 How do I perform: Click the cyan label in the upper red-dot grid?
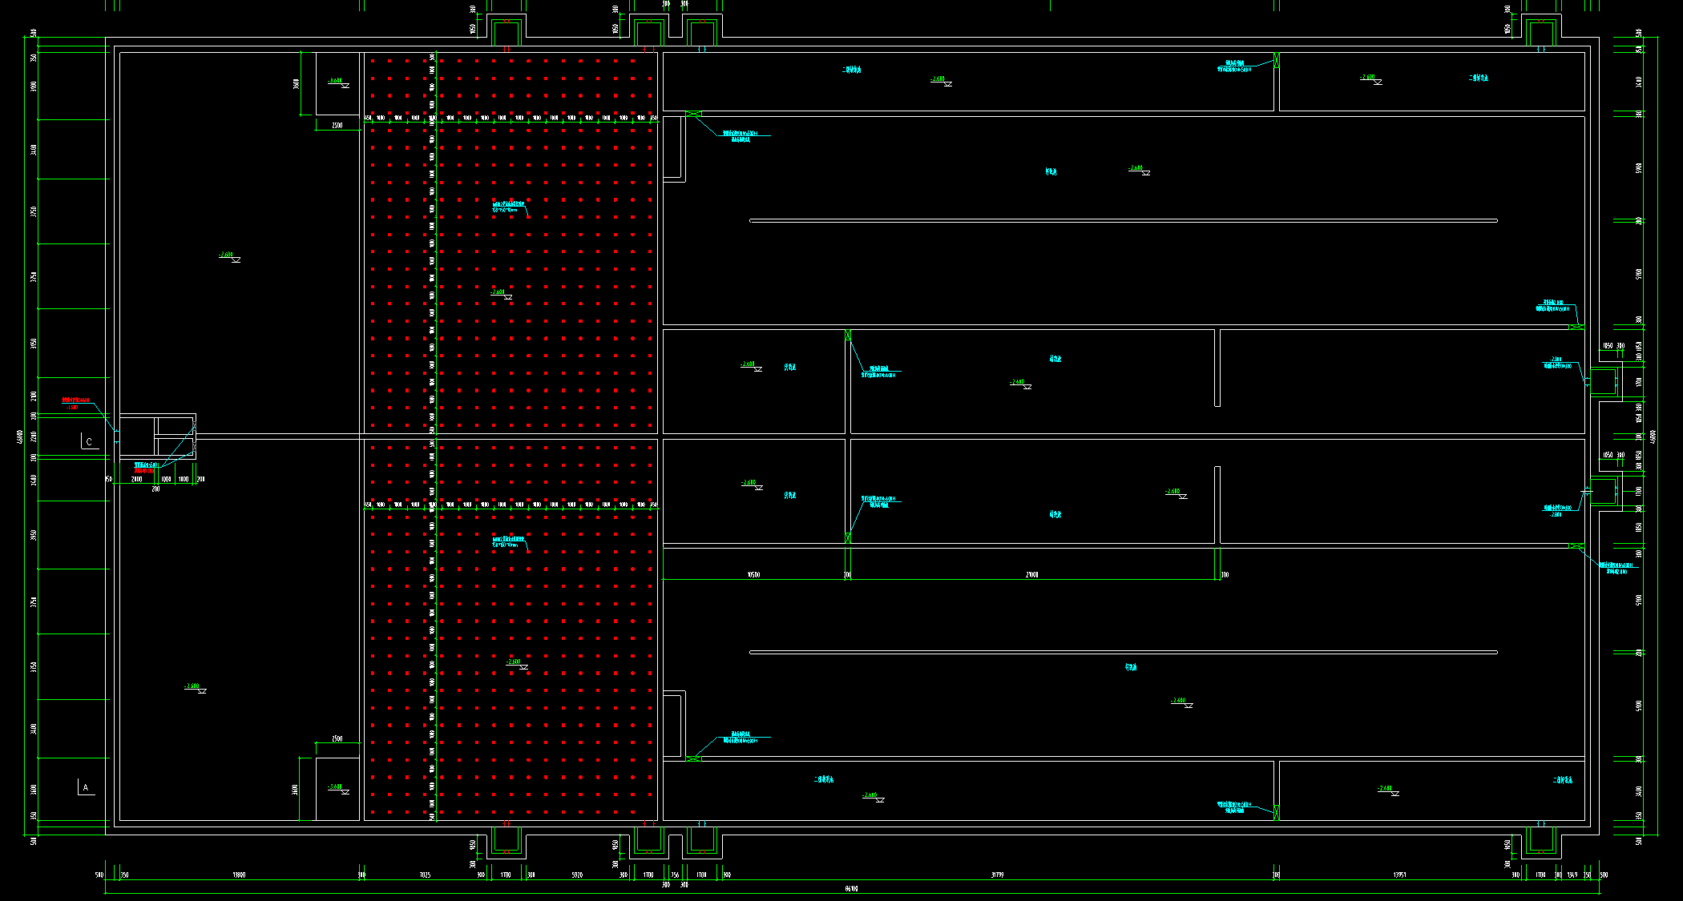[509, 206]
